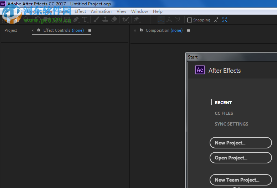Click the New Team Project button

[241, 180]
